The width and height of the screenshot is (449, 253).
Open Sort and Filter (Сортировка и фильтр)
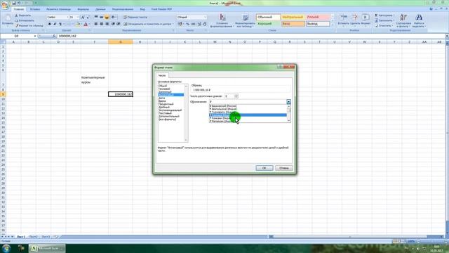(x=403, y=20)
